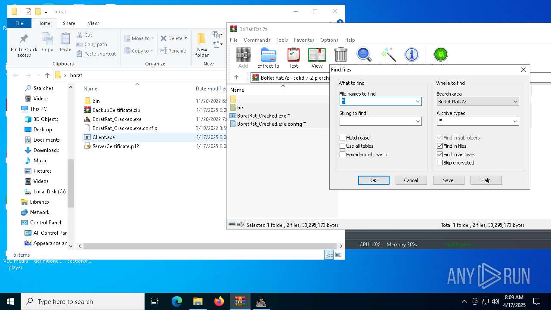Click the Test archive icon
The height and width of the screenshot is (310, 551).
tap(294, 58)
